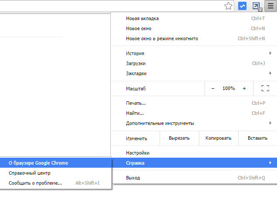Click the Изменить label
The width and height of the screenshot is (277, 207).
[x=137, y=138]
